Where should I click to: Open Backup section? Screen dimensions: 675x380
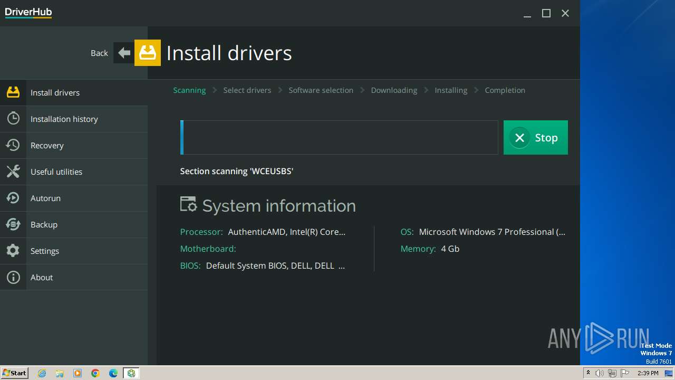(x=74, y=224)
